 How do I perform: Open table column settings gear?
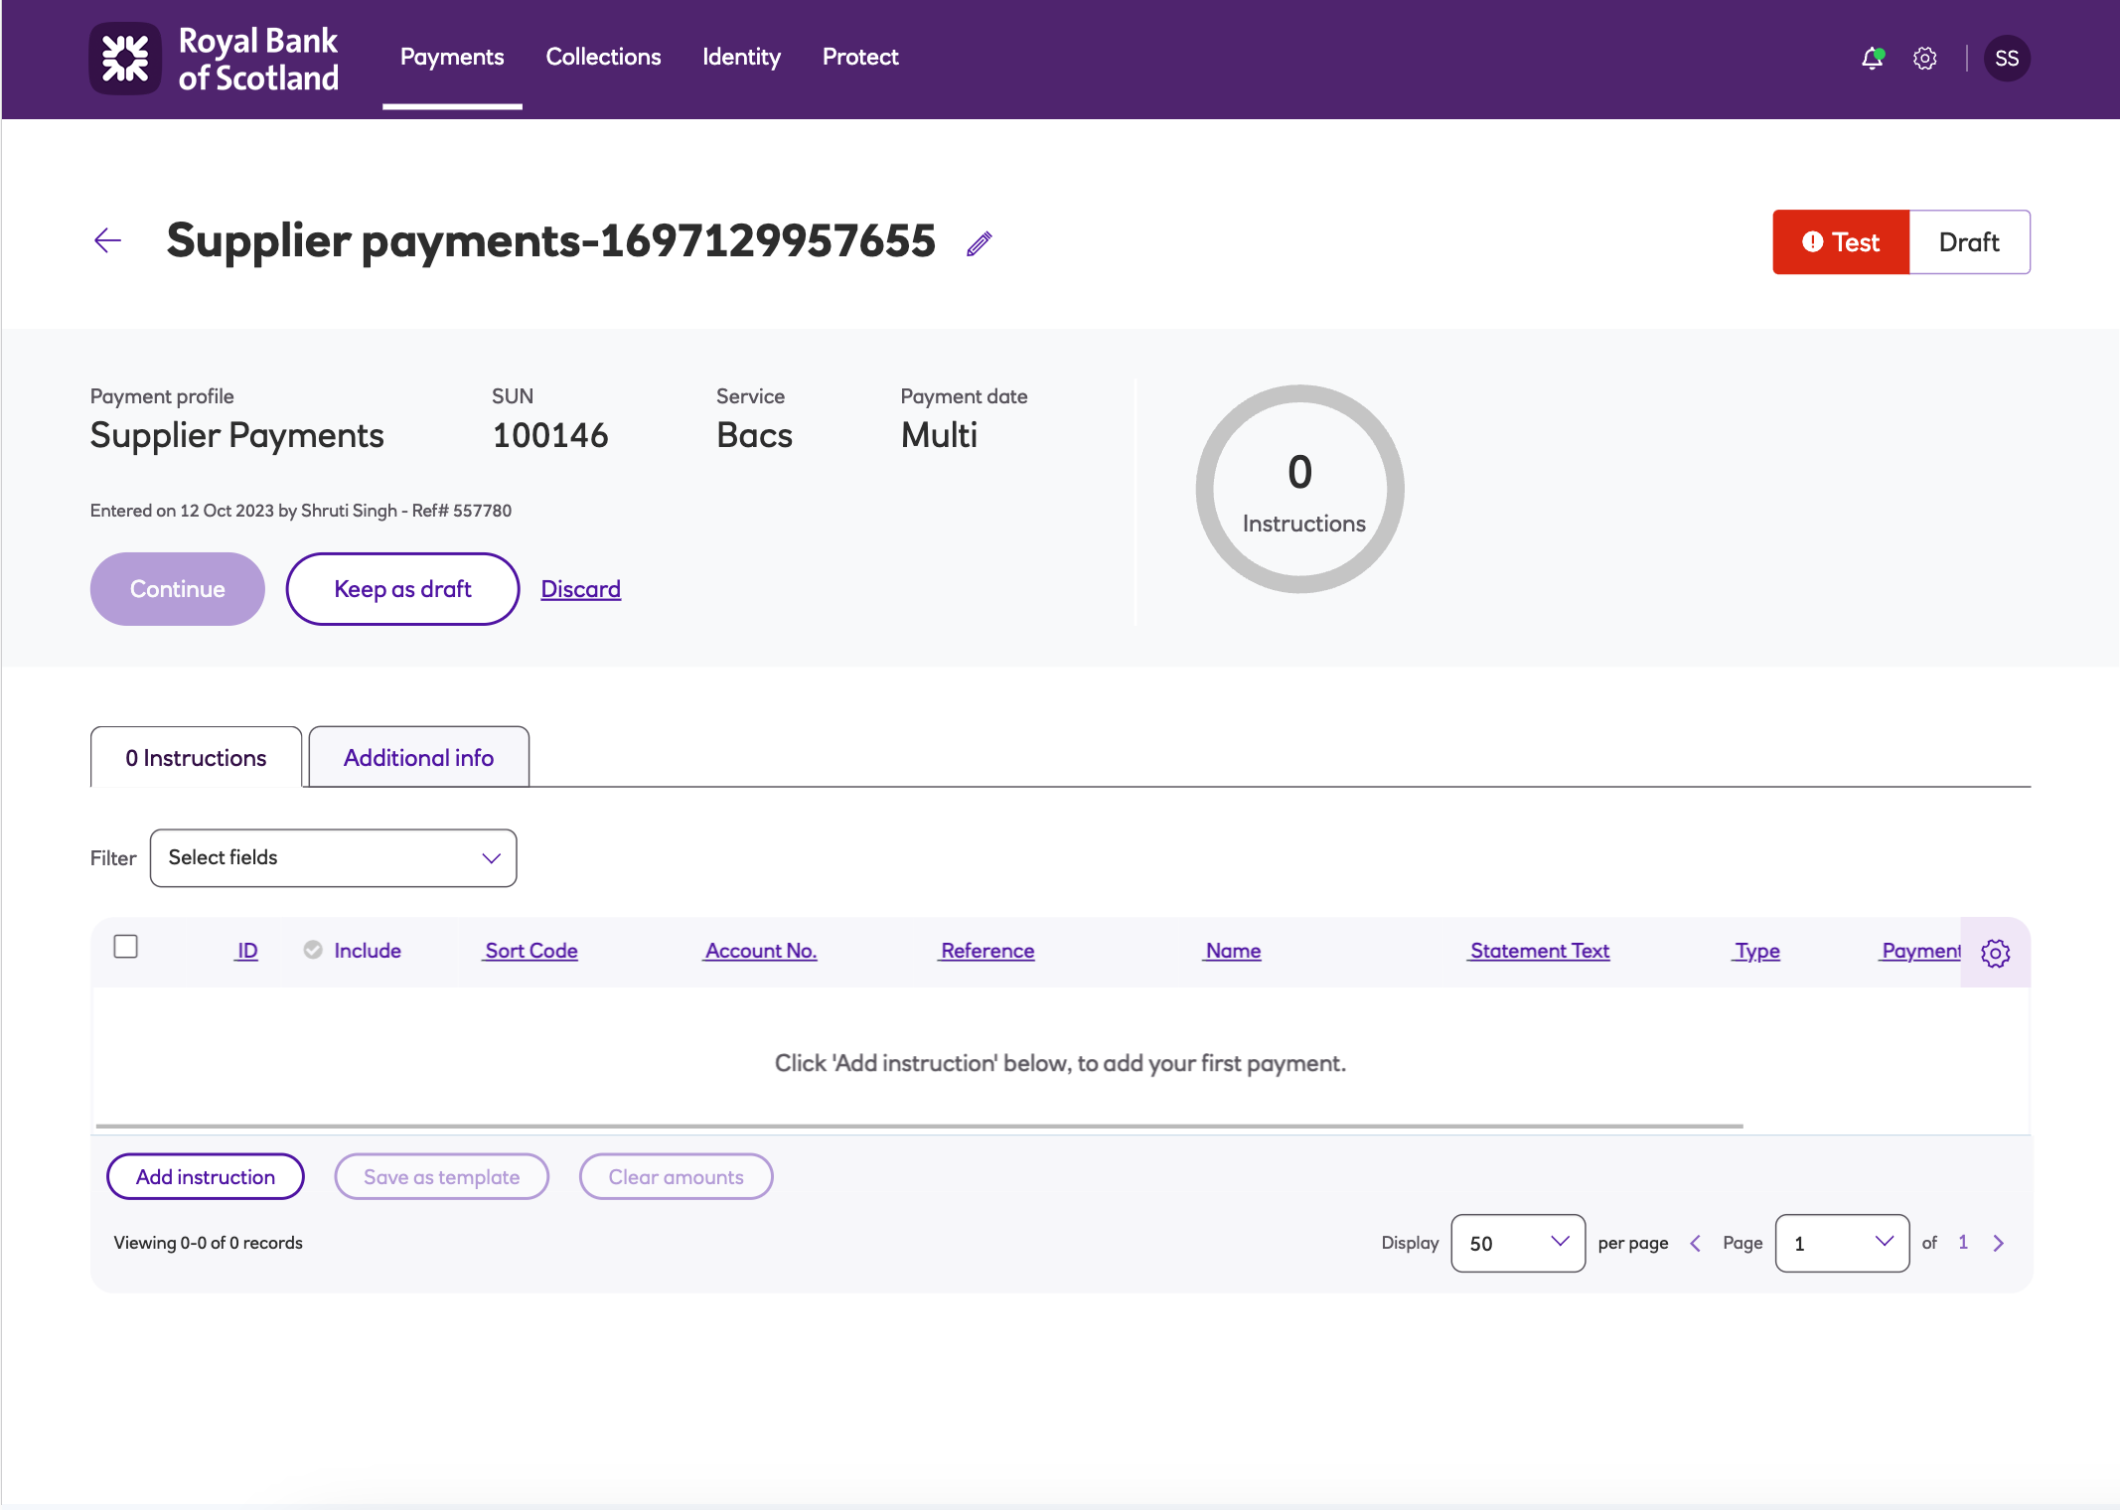tap(1995, 953)
